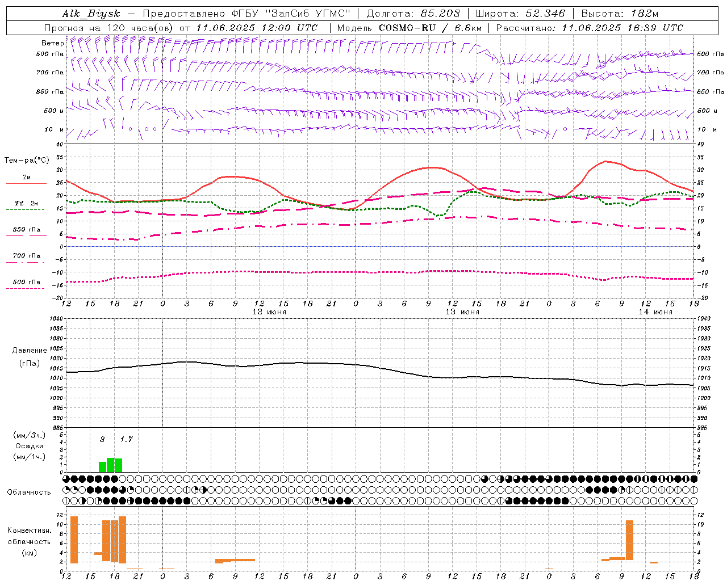Click the tall orange convective bar on 14 июня
Viewport: 727px width, 581px height.
[629, 540]
